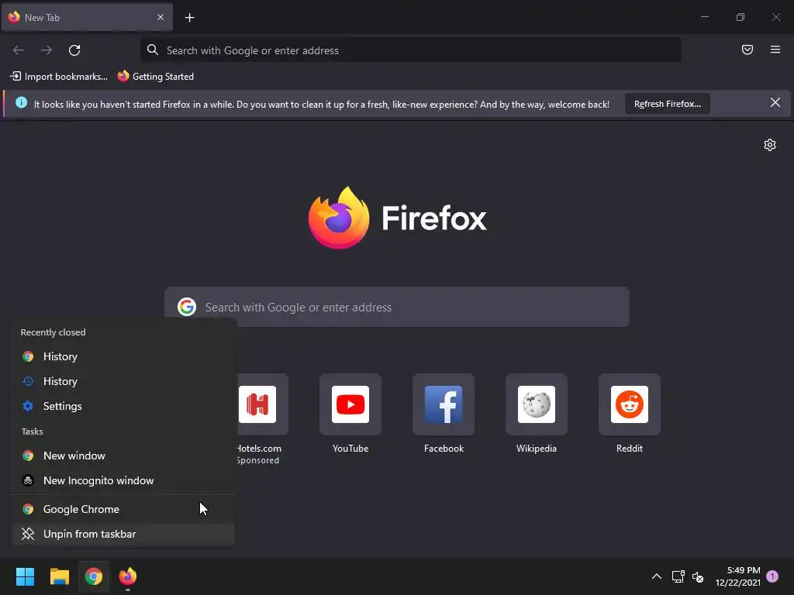Select History entry with clock icon
Screen dimensions: 794x595
click(x=123, y=381)
